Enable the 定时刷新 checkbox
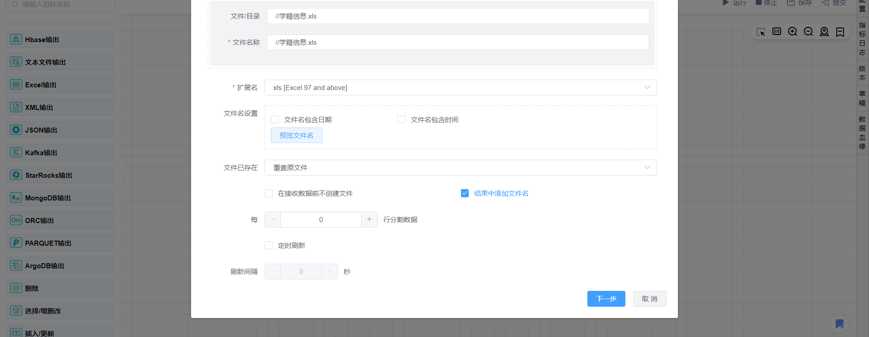 (269, 245)
